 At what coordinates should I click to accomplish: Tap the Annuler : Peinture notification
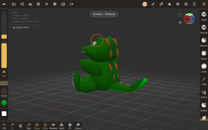click(104, 14)
